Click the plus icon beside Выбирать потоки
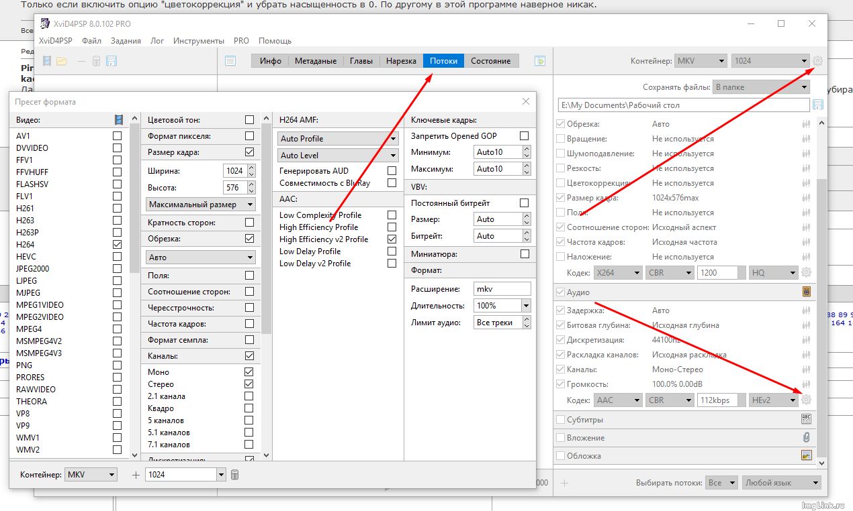 [x=564, y=483]
